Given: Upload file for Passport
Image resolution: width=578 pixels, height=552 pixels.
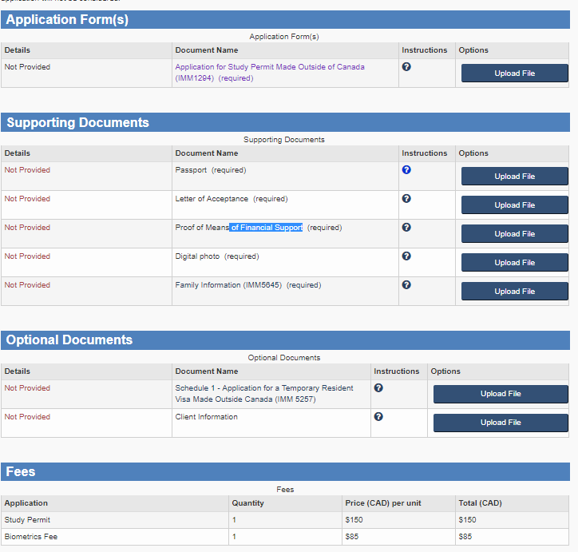Looking at the screenshot, I should tap(515, 177).
